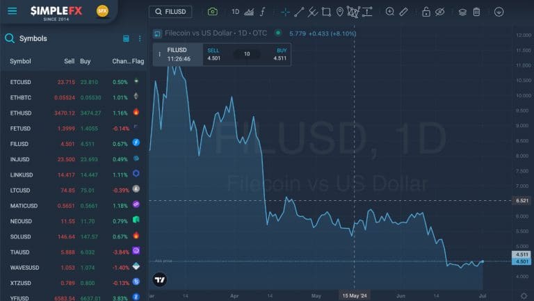Click the TIAUSD purple flag icon
Image resolution: width=534 pixels, height=301 pixels.
[x=136, y=251]
